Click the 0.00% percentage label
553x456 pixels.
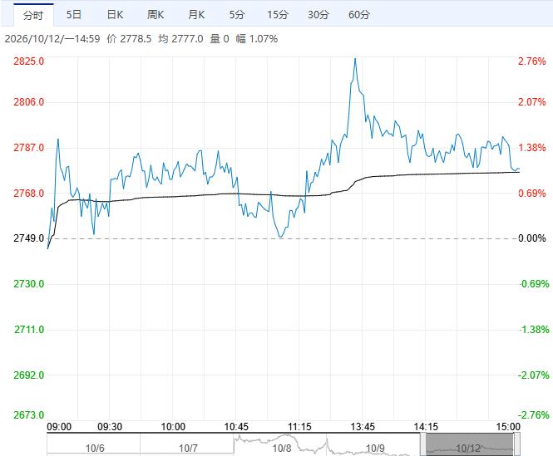pos(532,238)
